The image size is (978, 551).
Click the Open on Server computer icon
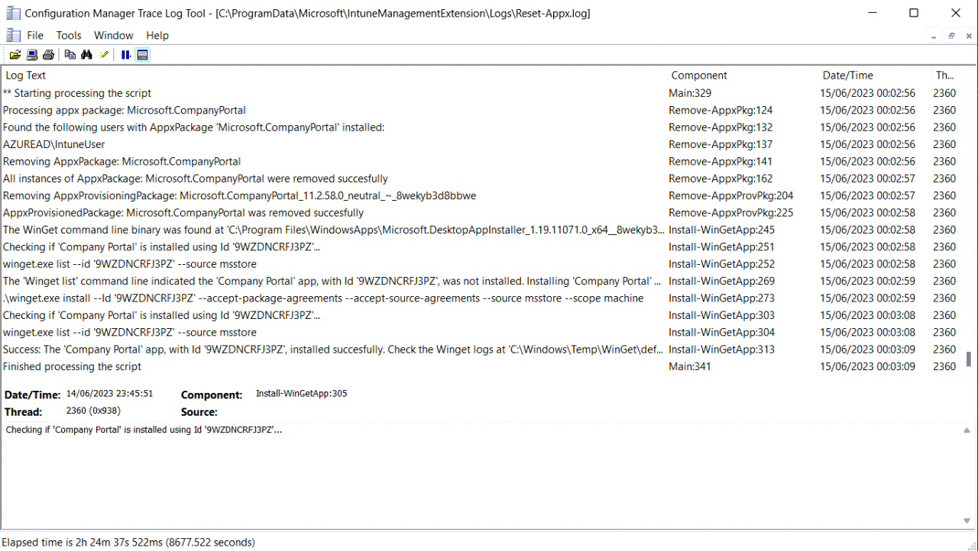[32, 55]
